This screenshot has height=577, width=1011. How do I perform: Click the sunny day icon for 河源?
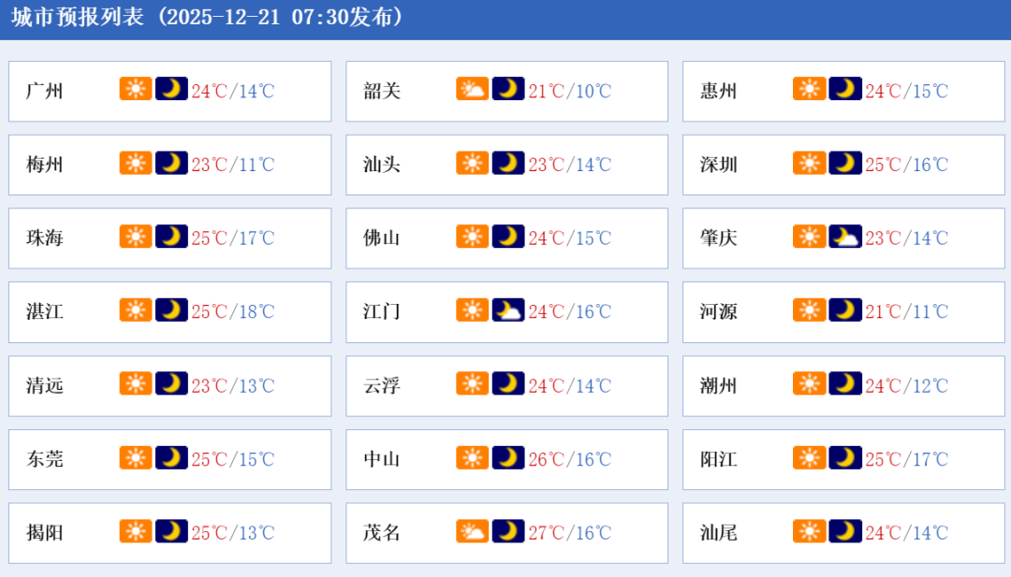pyautogui.click(x=810, y=310)
